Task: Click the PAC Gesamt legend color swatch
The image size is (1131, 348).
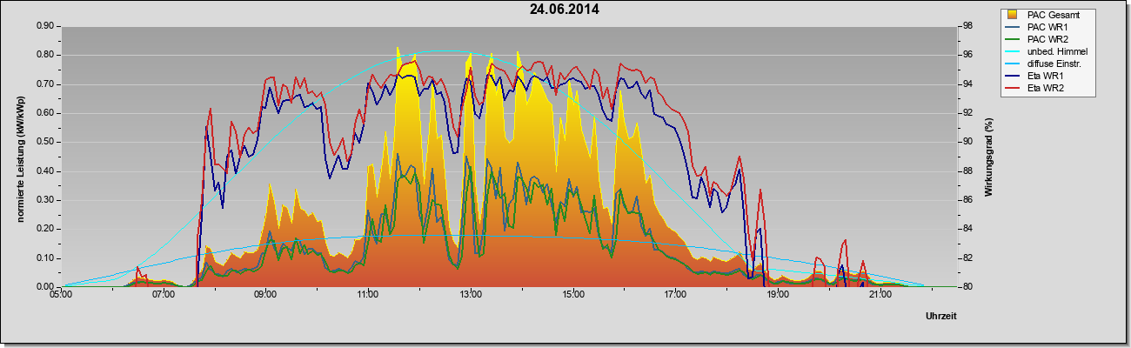Action: coord(1014,15)
